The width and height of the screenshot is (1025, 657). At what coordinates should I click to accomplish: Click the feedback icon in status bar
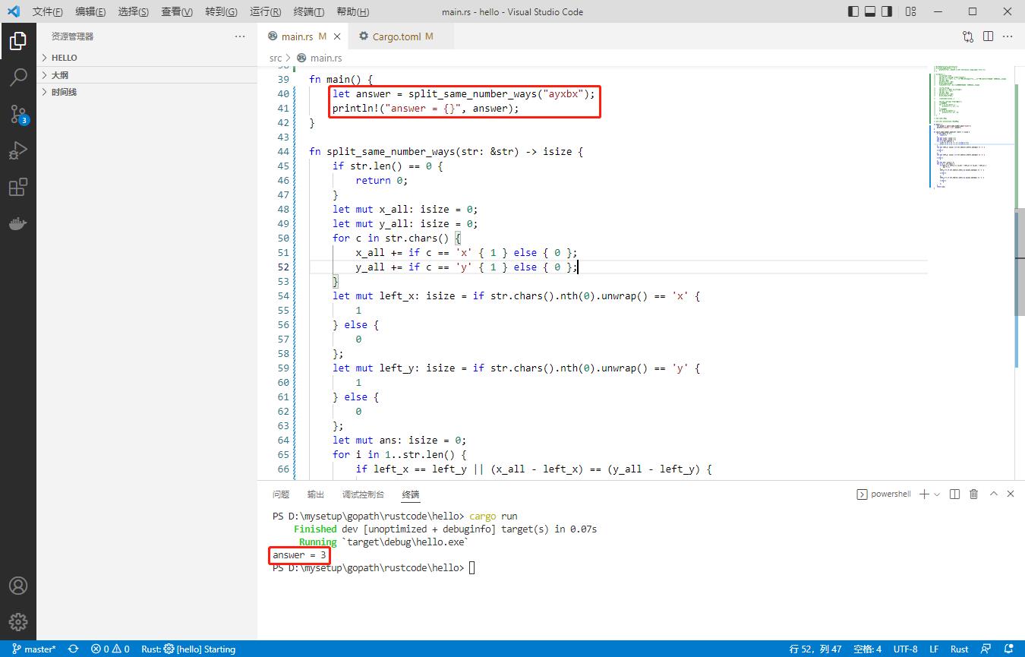click(985, 649)
